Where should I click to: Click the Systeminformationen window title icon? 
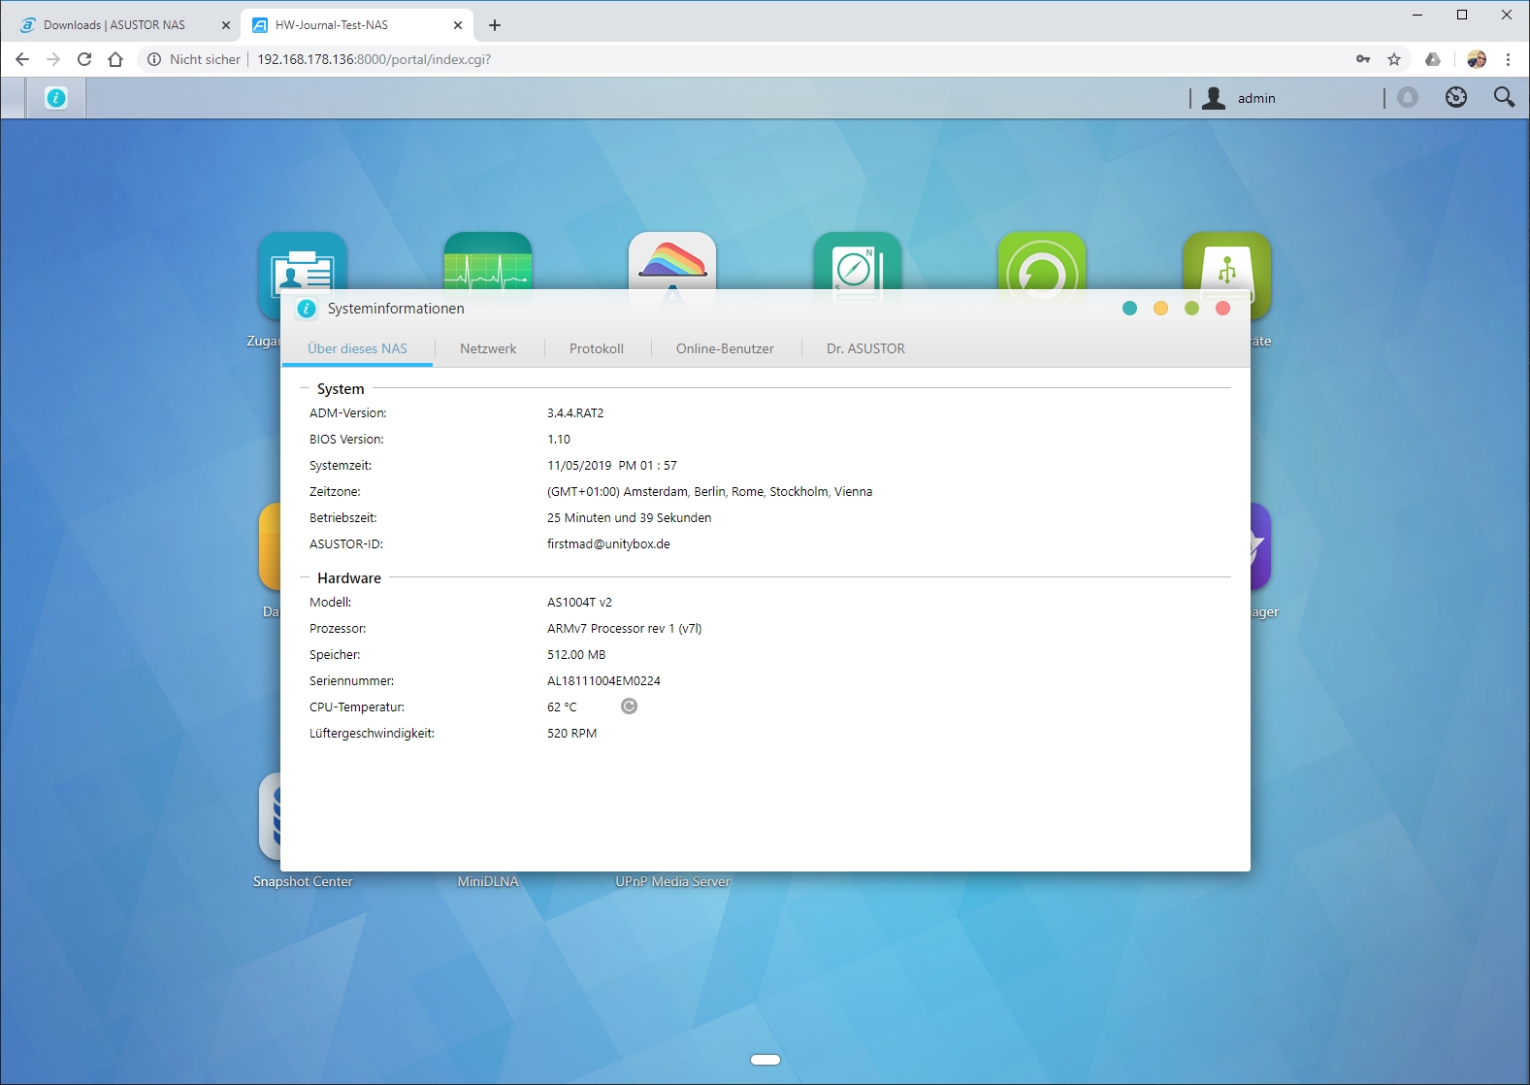(307, 309)
